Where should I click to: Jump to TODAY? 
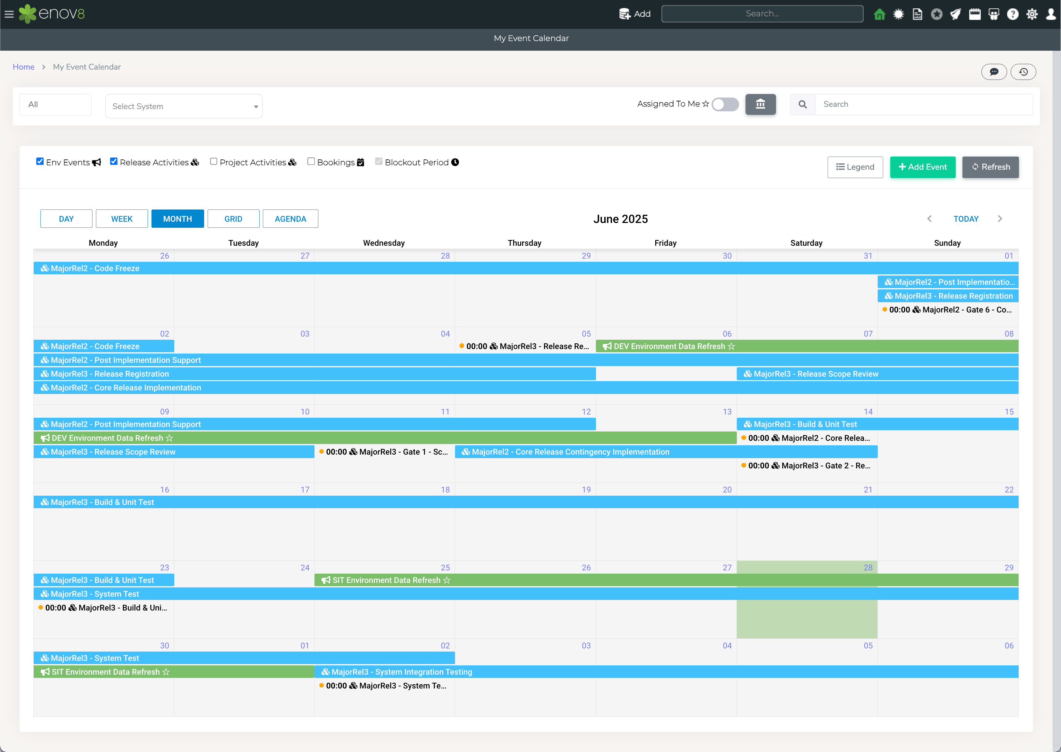[966, 218]
